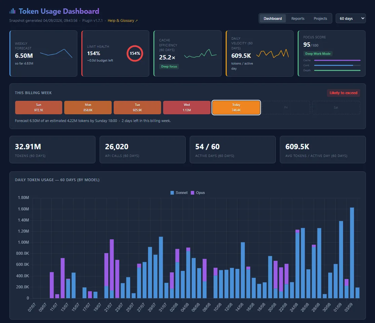Open the Reports tab
The width and height of the screenshot is (375, 323).
coord(298,18)
